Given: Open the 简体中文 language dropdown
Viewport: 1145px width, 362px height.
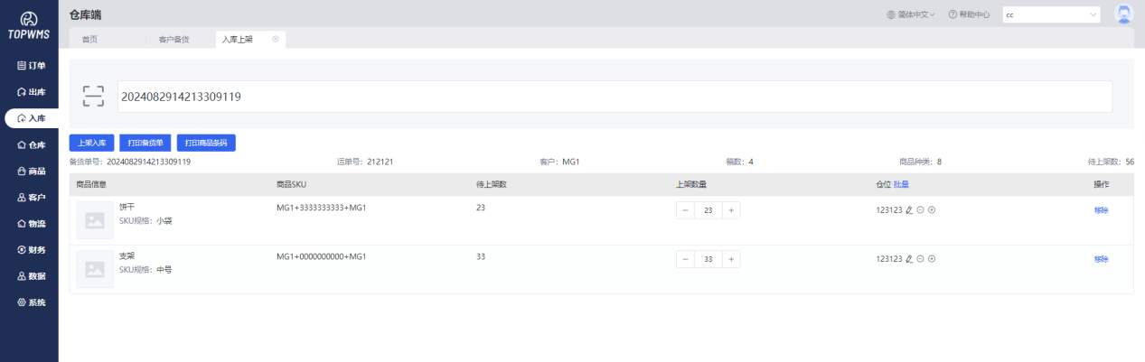Looking at the screenshot, I should click(910, 14).
